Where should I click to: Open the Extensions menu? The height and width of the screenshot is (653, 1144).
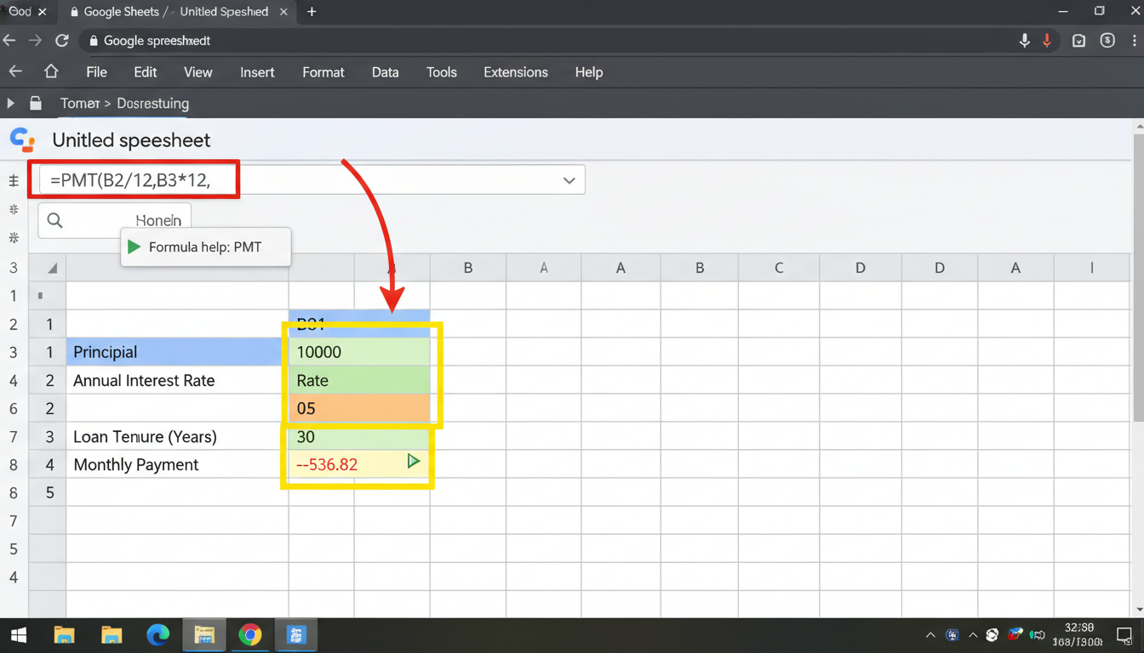pyautogui.click(x=515, y=72)
